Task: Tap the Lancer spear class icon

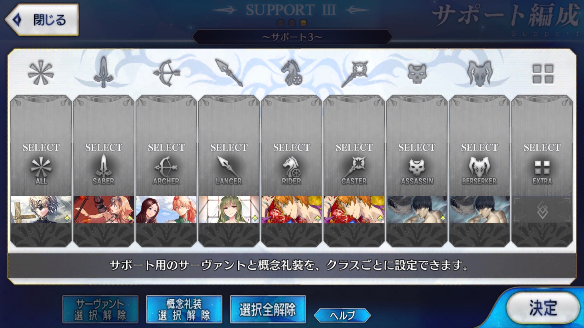Action: coord(229,73)
